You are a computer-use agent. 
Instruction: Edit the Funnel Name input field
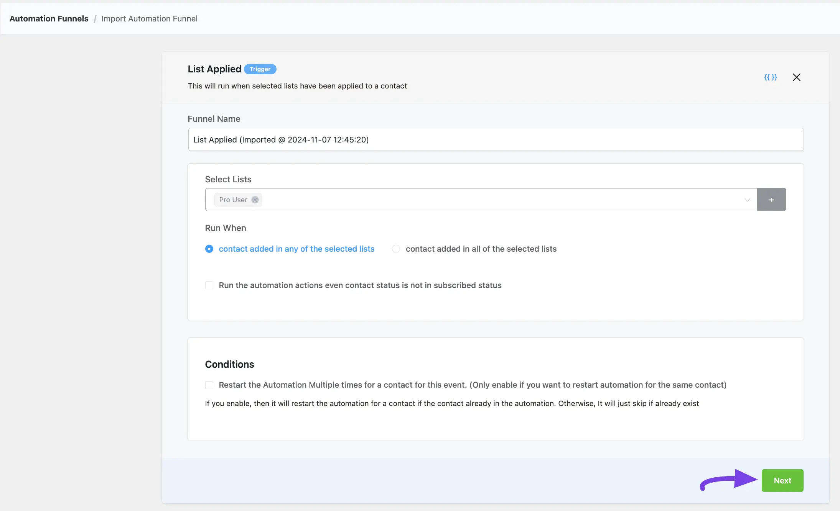(x=496, y=139)
